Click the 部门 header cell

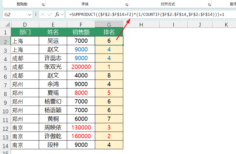click(25, 32)
